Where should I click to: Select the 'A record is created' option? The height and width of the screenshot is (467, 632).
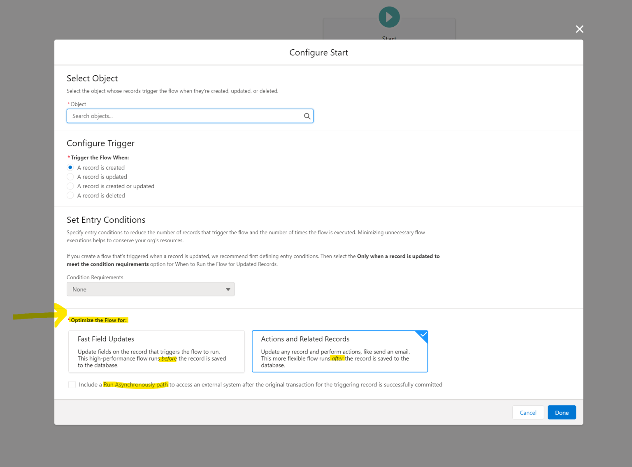pyautogui.click(x=70, y=167)
